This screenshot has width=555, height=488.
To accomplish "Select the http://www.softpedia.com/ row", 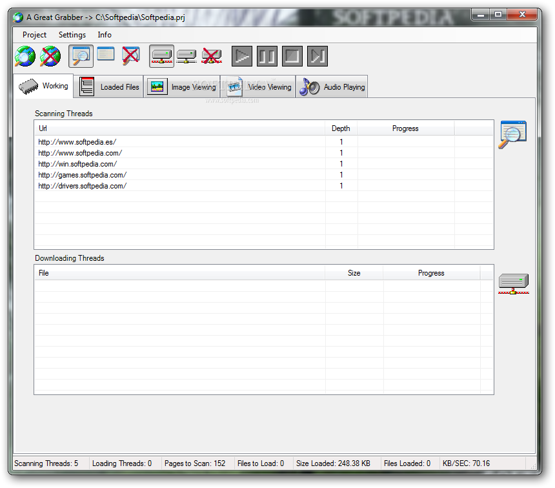I will [264, 153].
